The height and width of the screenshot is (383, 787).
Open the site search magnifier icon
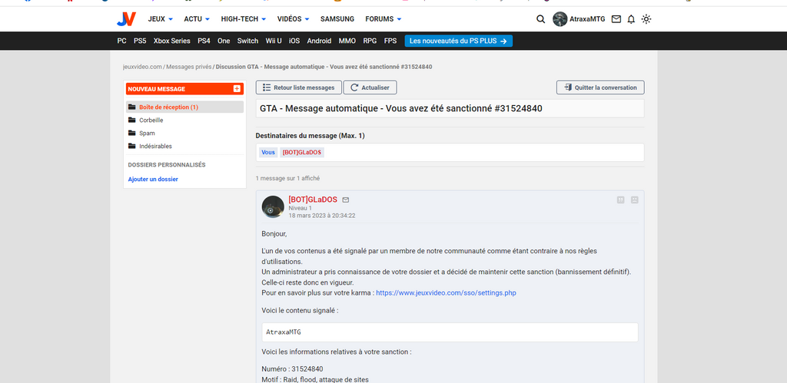click(x=540, y=19)
